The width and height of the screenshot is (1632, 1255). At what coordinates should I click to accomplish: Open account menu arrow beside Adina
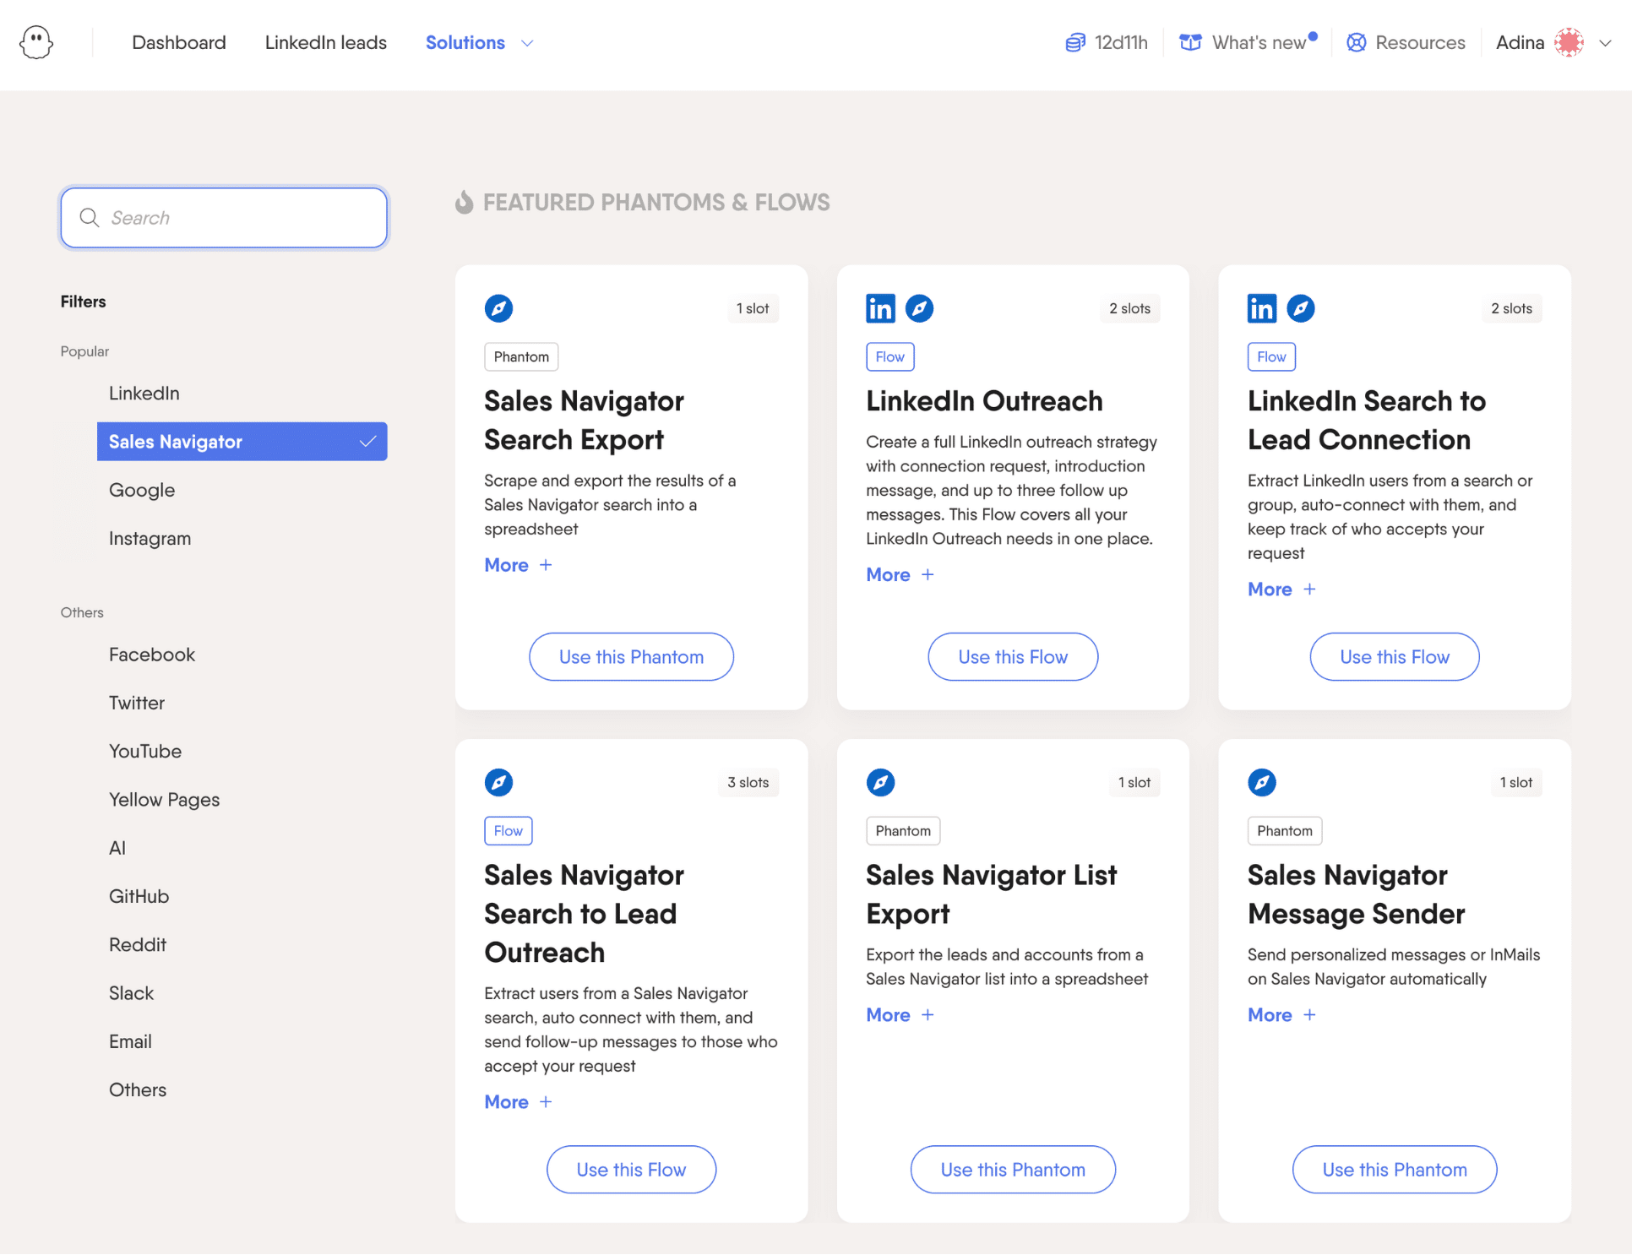click(1605, 43)
